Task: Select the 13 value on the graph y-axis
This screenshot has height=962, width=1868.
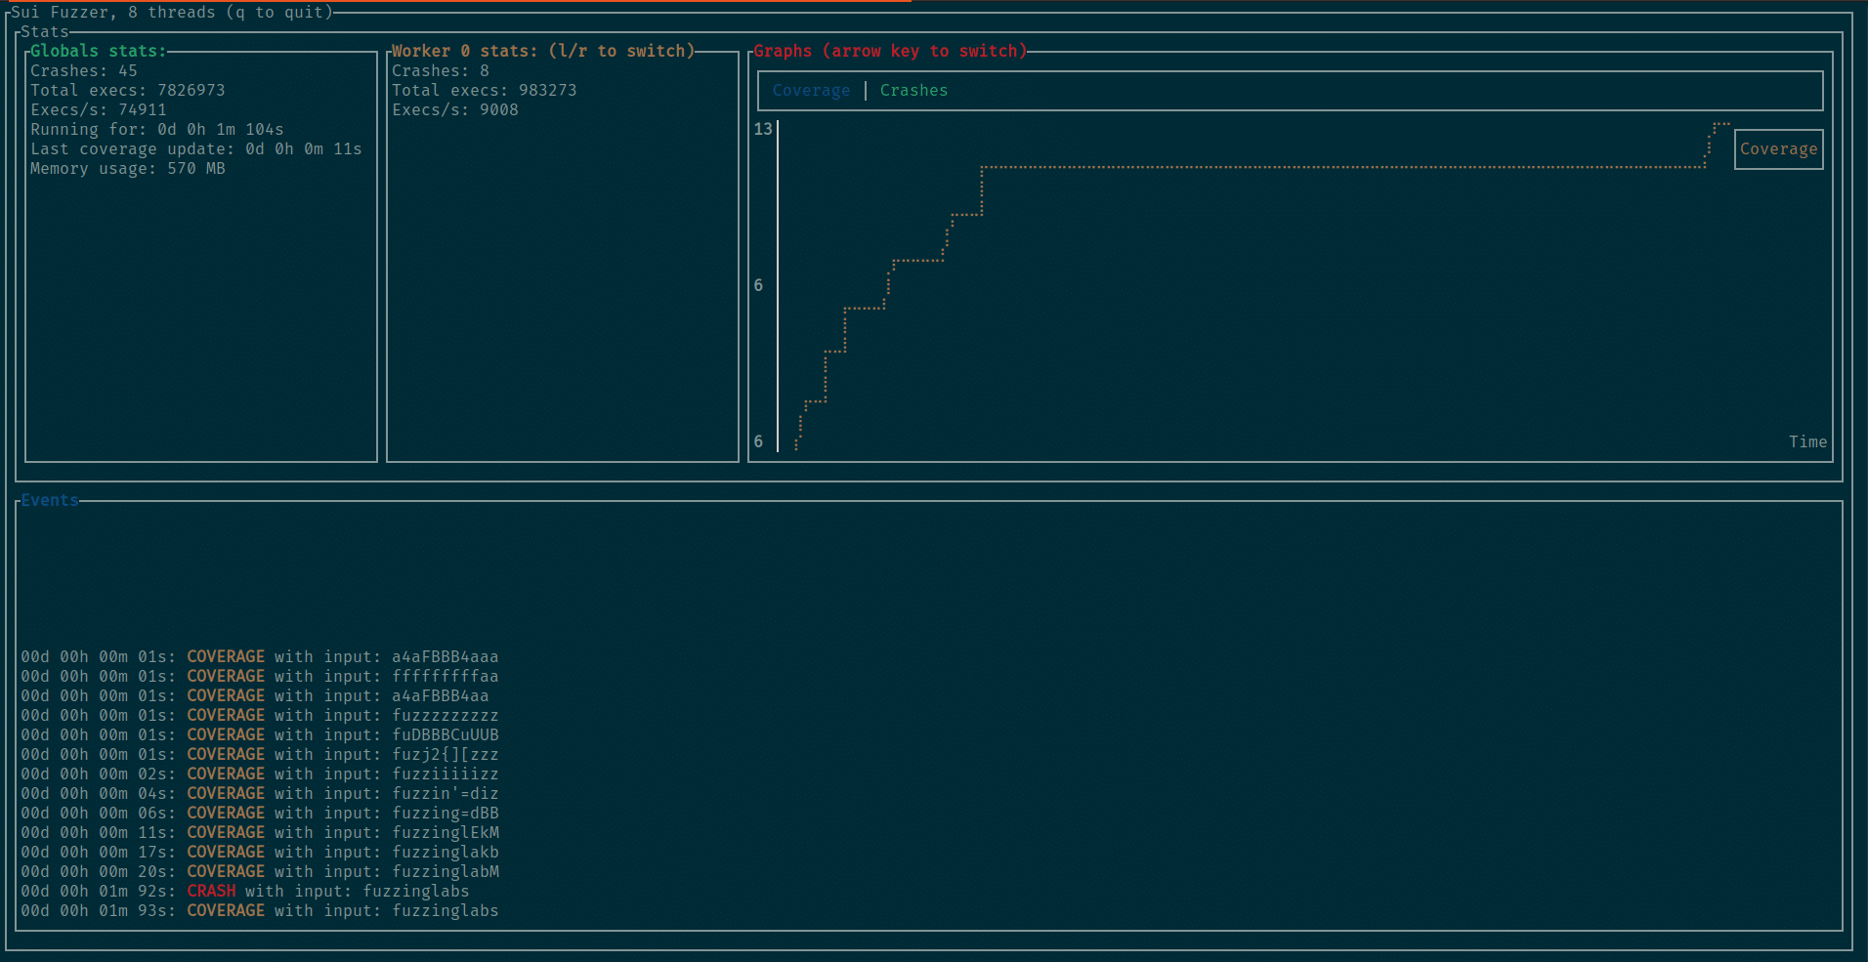Action: point(763,129)
